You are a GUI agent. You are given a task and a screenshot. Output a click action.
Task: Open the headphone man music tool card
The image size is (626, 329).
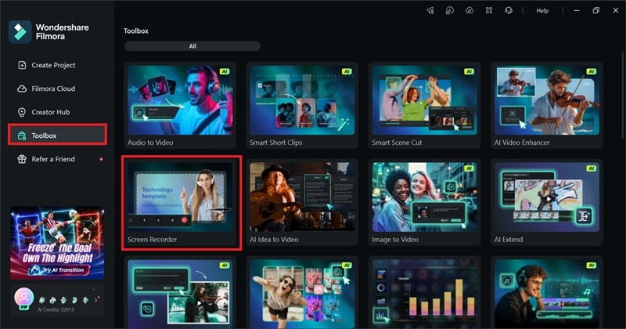(x=546, y=293)
